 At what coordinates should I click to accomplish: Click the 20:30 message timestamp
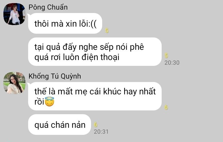click(172, 62)
